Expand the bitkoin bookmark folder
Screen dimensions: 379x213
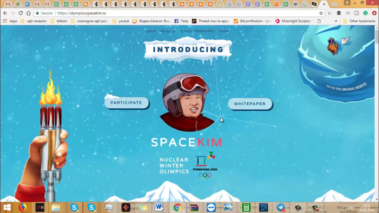[x=59, y=21]
